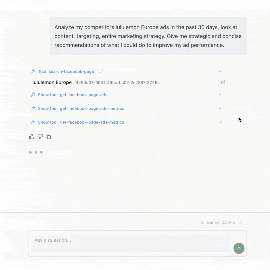This screenshot has height=270, width=270.
Task: Click the wrench icon beside the last get-facebook-page-ads-metrics
Action: (x=33, y=122)
